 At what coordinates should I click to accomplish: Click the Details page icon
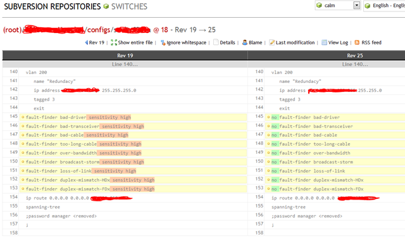click(x=216, y=42)
